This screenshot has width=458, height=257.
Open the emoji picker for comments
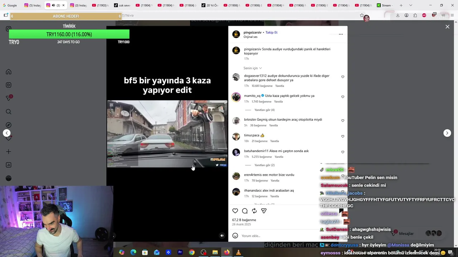click(235, 236)
